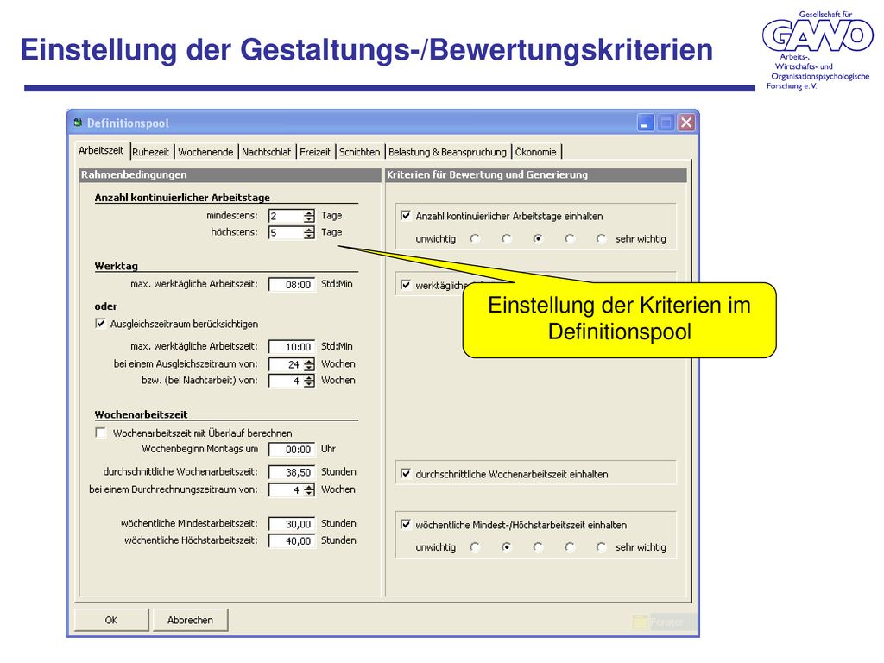Click the mindestens Tage input field

click(286, 216)
